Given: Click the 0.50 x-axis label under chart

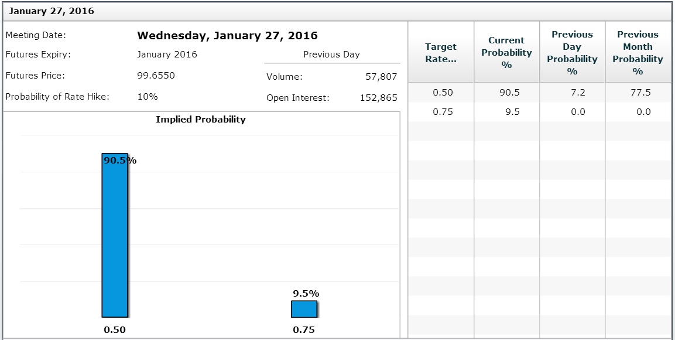Looking at the screenshot, I should pyautogui.click(x=115, y=329).
